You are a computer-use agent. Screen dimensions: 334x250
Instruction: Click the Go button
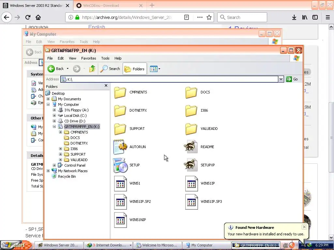[292, 79]
